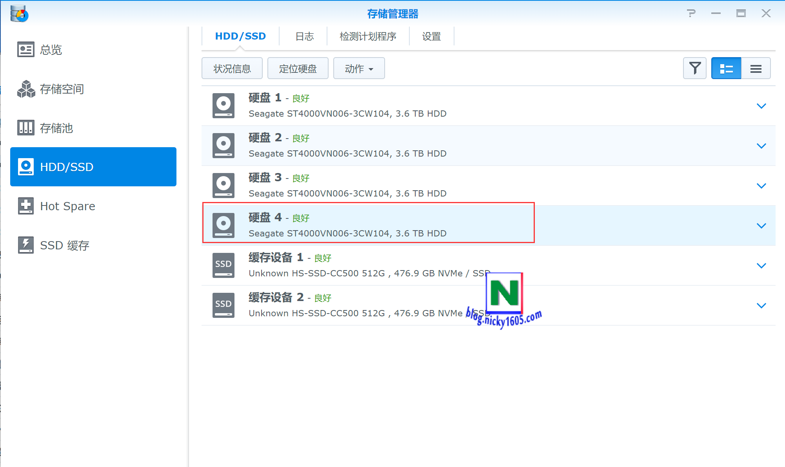Click 缓存设备 1 HS-SSD-CC500 description
Image resolution: width=785 pixels, height=467 pixels.
point(369,274)
